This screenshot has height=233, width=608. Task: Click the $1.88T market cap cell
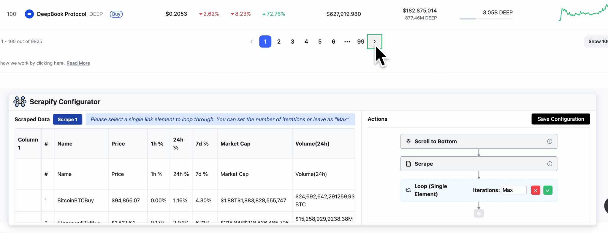(x=254, y=201)
